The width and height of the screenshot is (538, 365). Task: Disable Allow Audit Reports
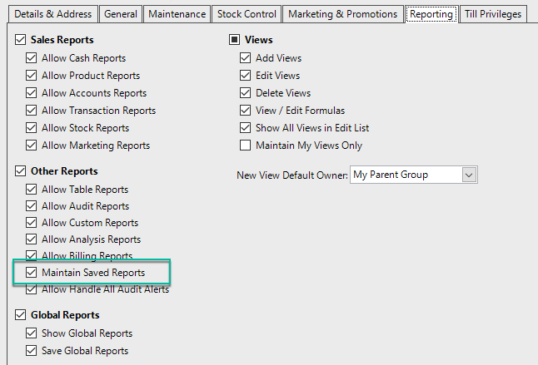(32, 206)
